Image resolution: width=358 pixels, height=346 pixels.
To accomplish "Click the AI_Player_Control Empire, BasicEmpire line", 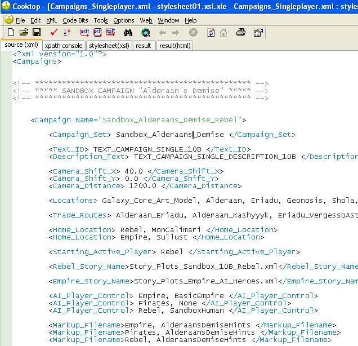I will (184, 295).
